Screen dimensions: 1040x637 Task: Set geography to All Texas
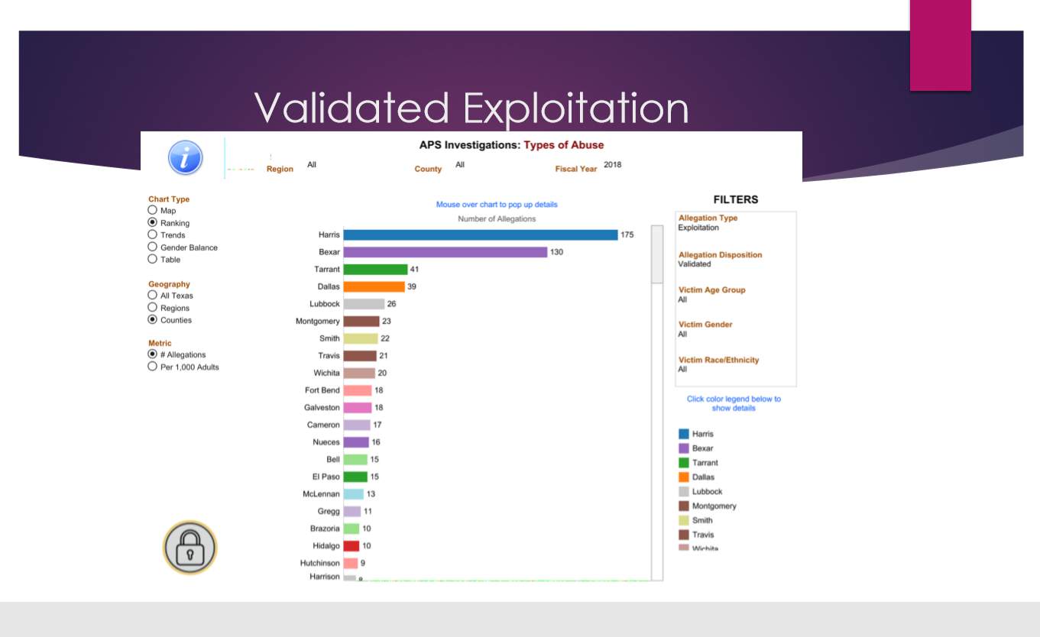153,295
